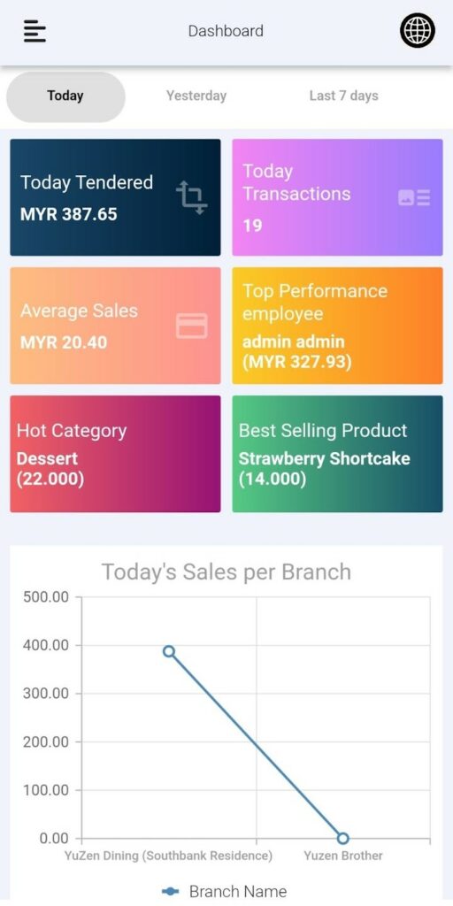
Task: Open the Best Selling Product card
Action: (337, 454)
